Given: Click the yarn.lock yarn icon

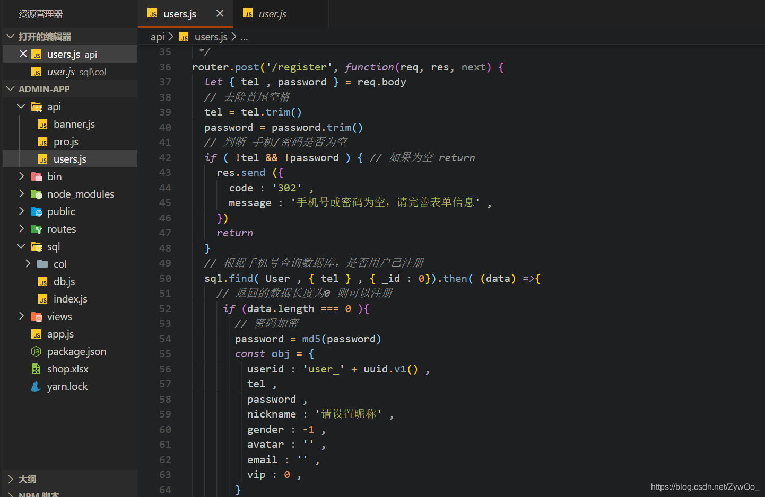Looking at the screenshot, I should [36, 386].
